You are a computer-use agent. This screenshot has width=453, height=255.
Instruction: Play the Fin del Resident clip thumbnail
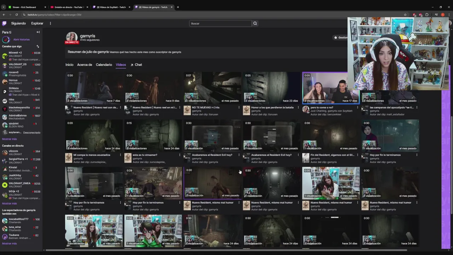point(331,136)
